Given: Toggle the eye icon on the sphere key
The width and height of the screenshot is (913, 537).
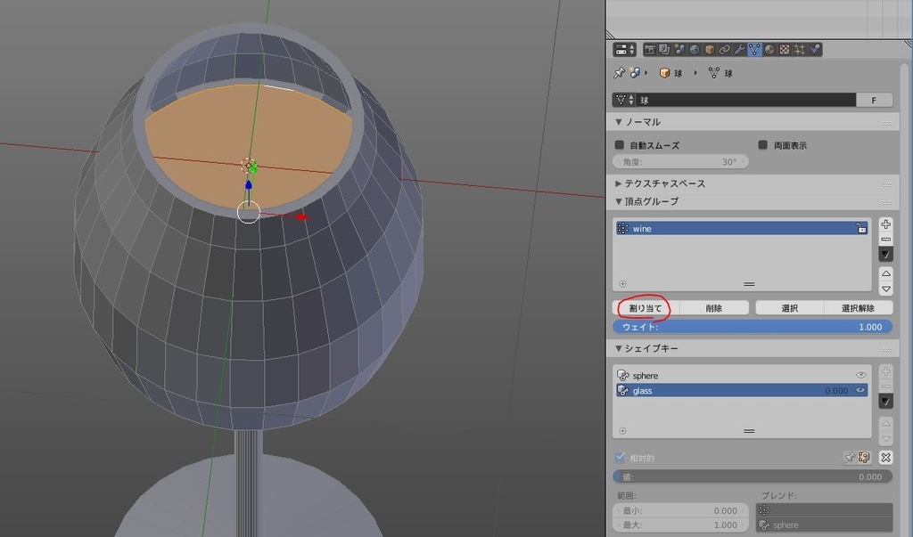Looking at the screenshot, I should pos(860,375).
